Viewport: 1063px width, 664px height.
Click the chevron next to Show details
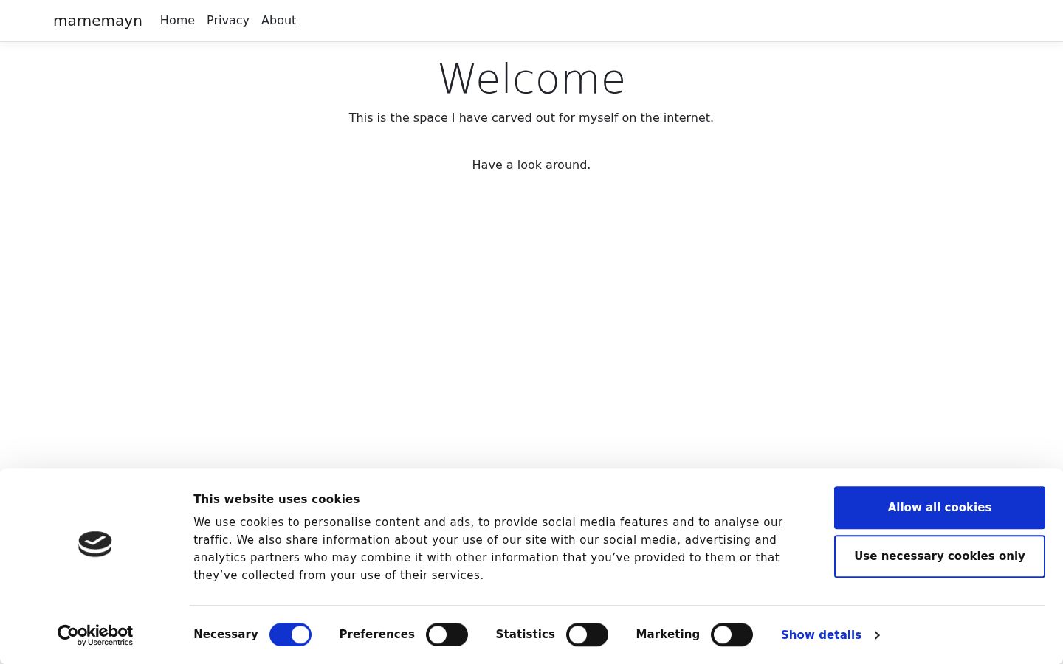876,635
